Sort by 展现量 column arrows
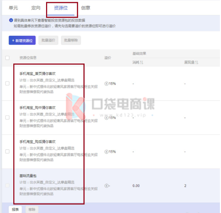The image size is (221, 213). click(x=197, y=62)
